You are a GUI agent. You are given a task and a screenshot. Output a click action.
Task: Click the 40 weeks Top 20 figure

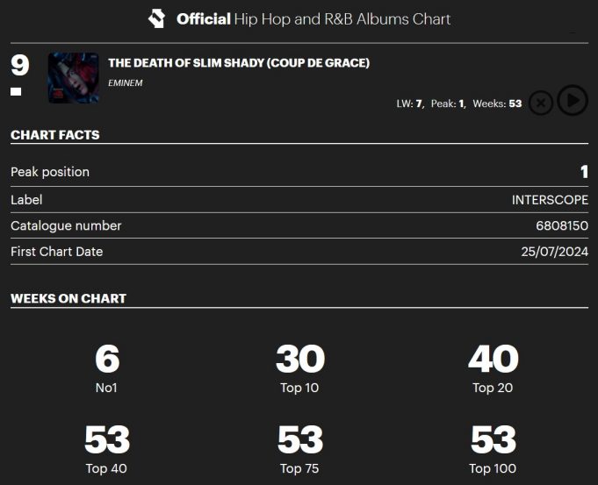(x=494, y=359)
